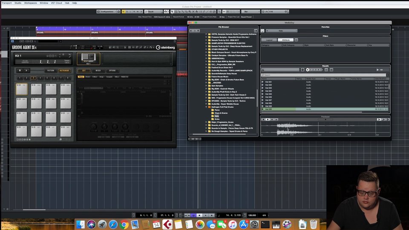Toggle the yellow Mute (M) state button
Image resolution: width=409 pixels, height=230 pixels.
[124, 11]
